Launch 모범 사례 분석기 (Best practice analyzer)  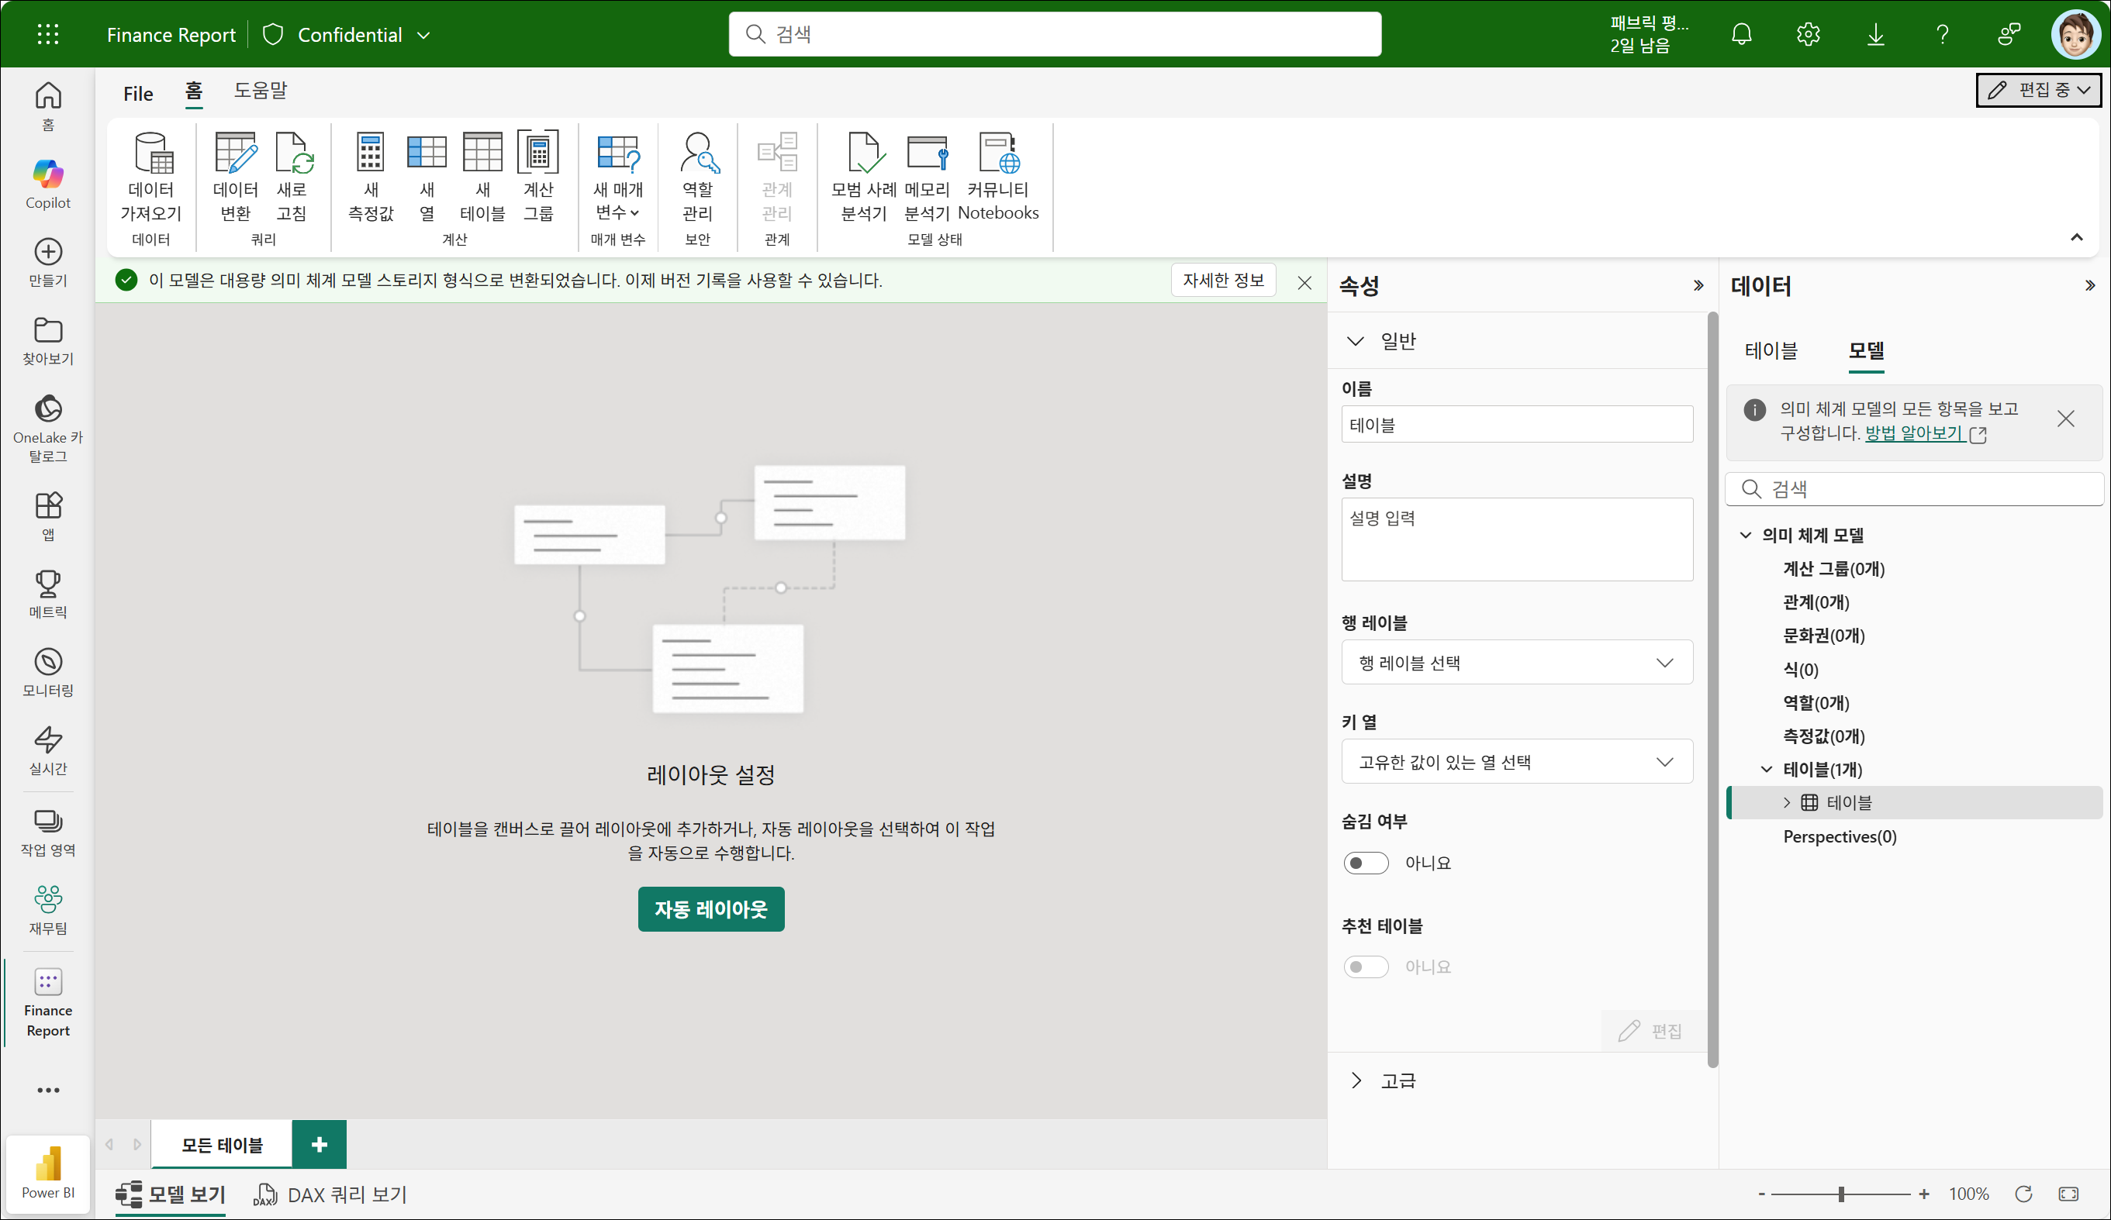tap(864, 154)
